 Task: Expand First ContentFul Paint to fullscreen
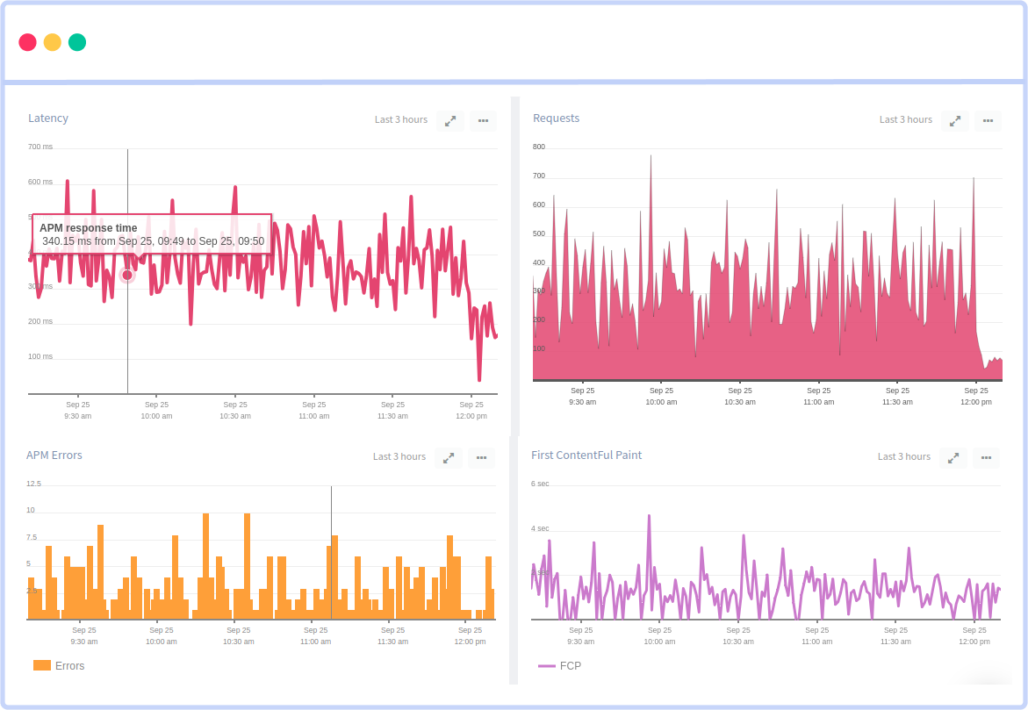[953, 457]
